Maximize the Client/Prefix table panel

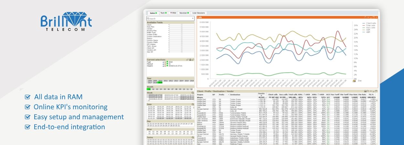point(376,92)
